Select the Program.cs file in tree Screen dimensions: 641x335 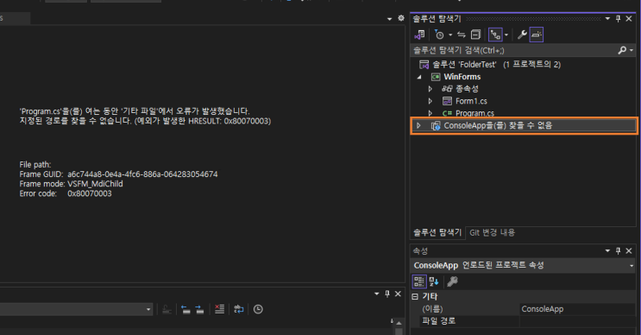474,113
